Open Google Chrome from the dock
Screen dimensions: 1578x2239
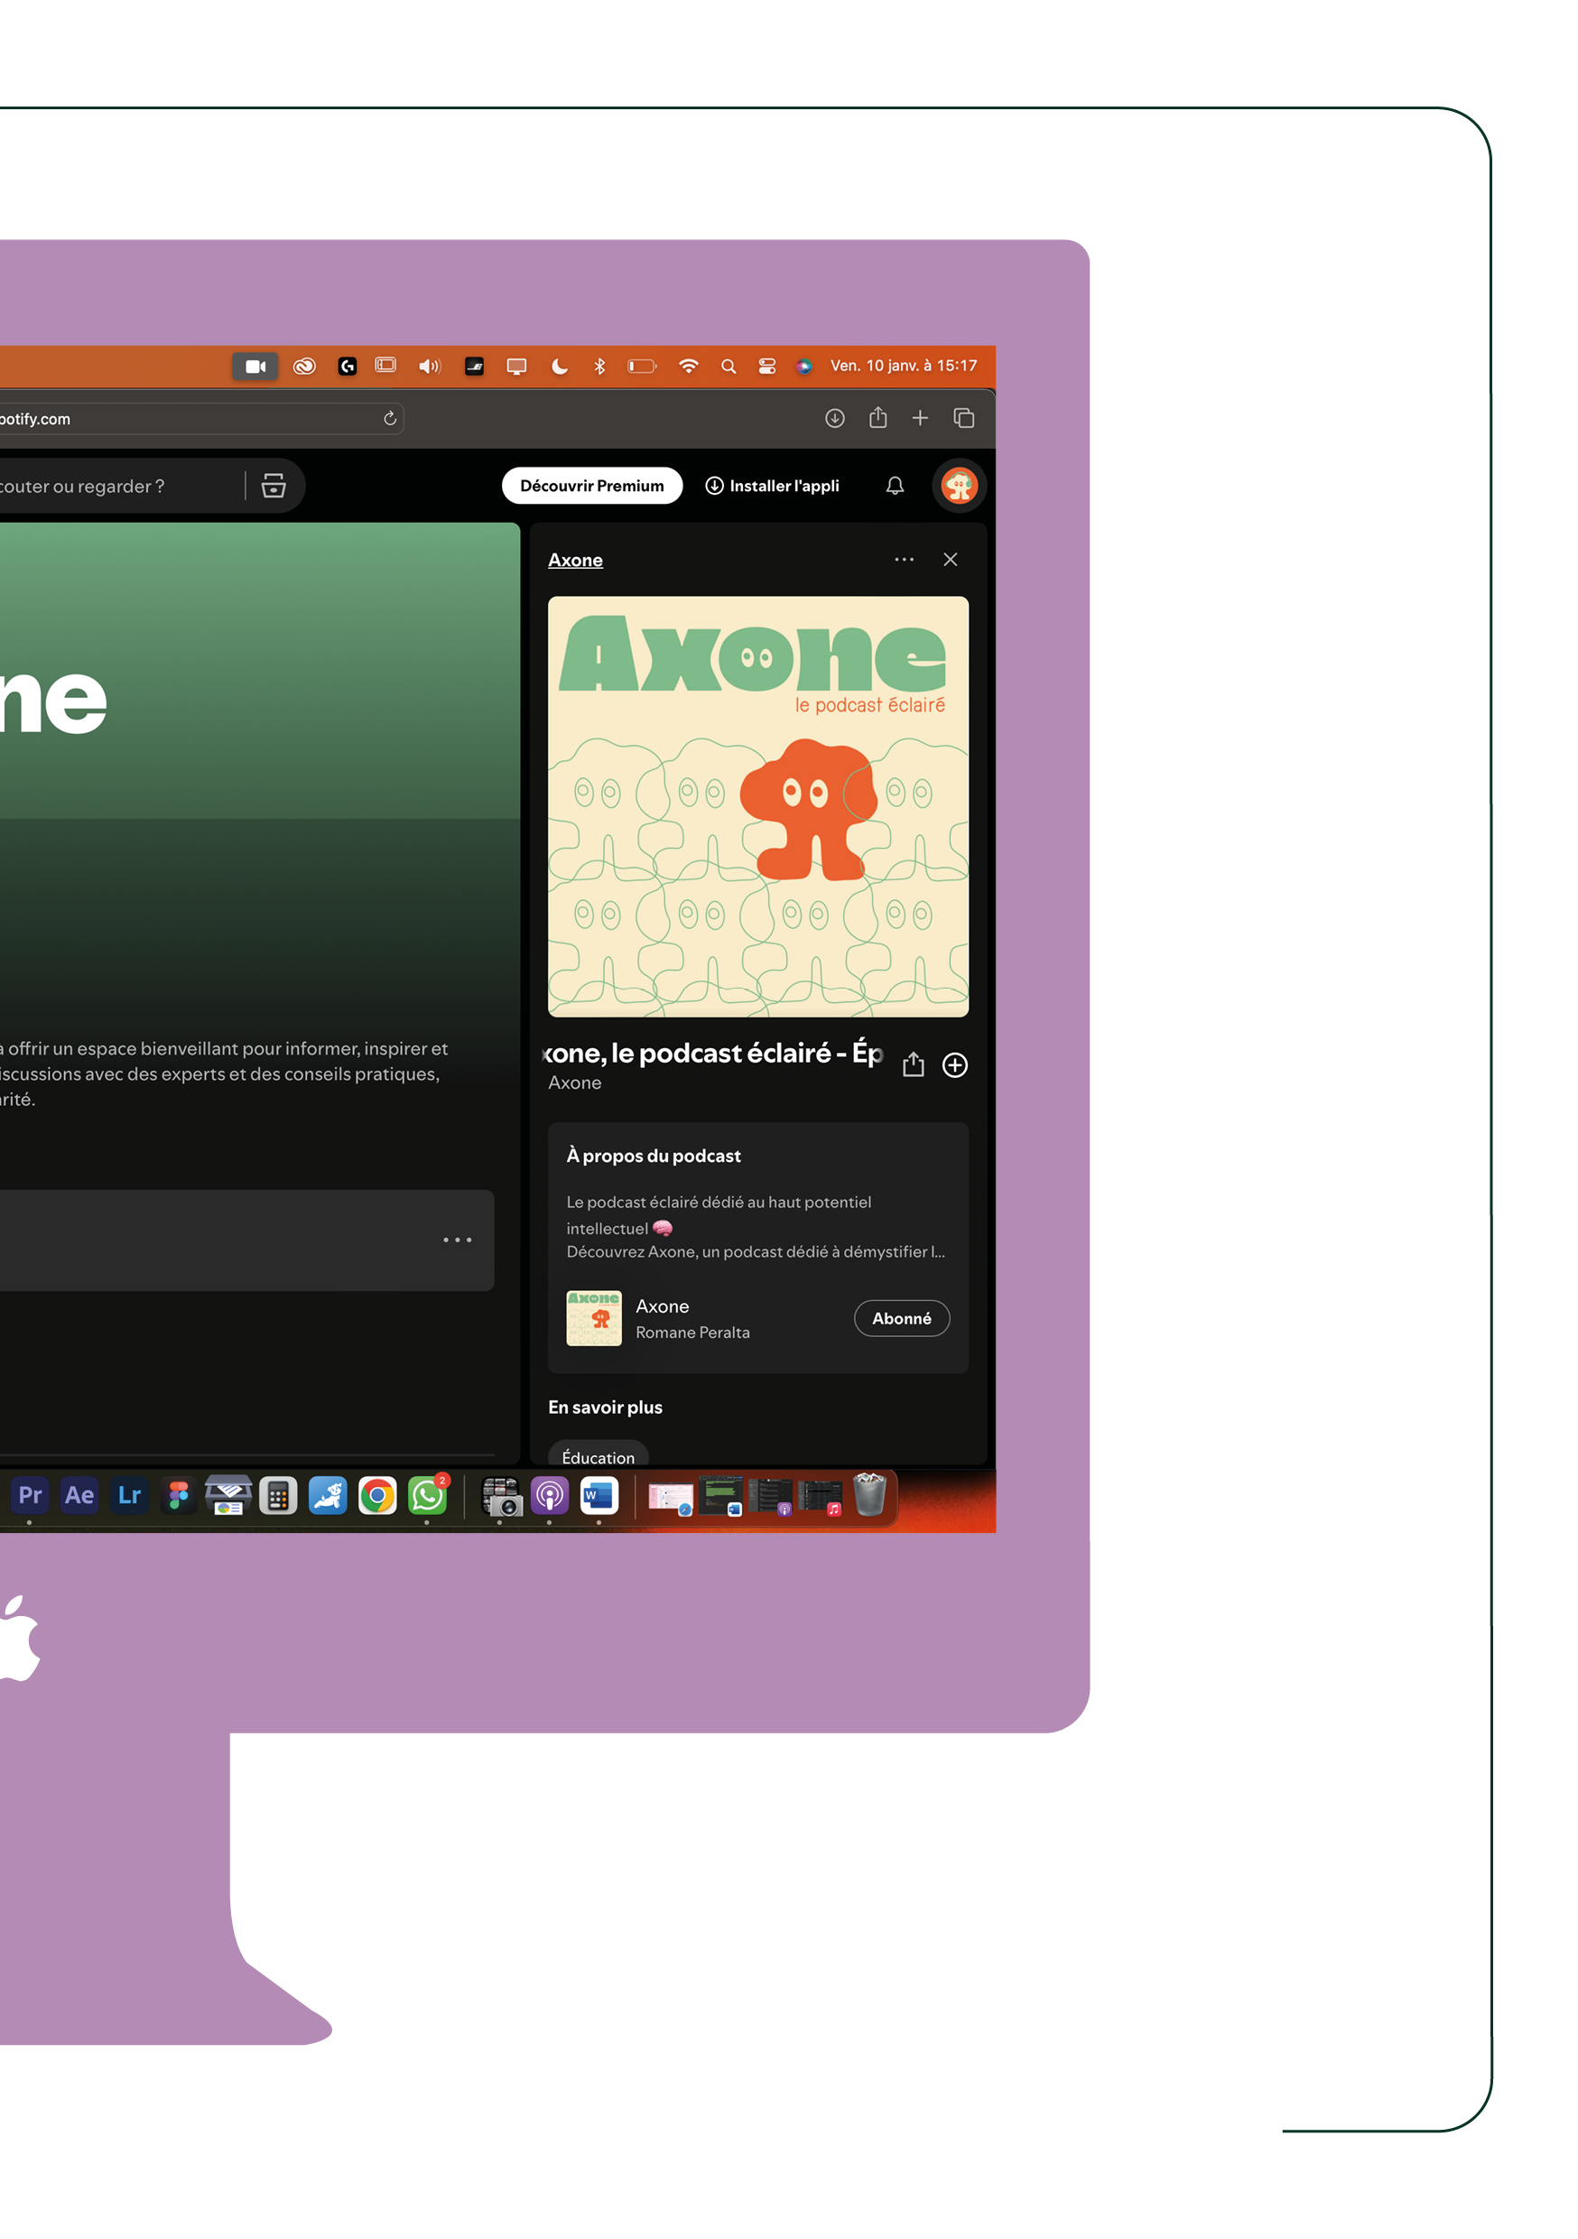pyautogui.click(x=377, y=1496)
